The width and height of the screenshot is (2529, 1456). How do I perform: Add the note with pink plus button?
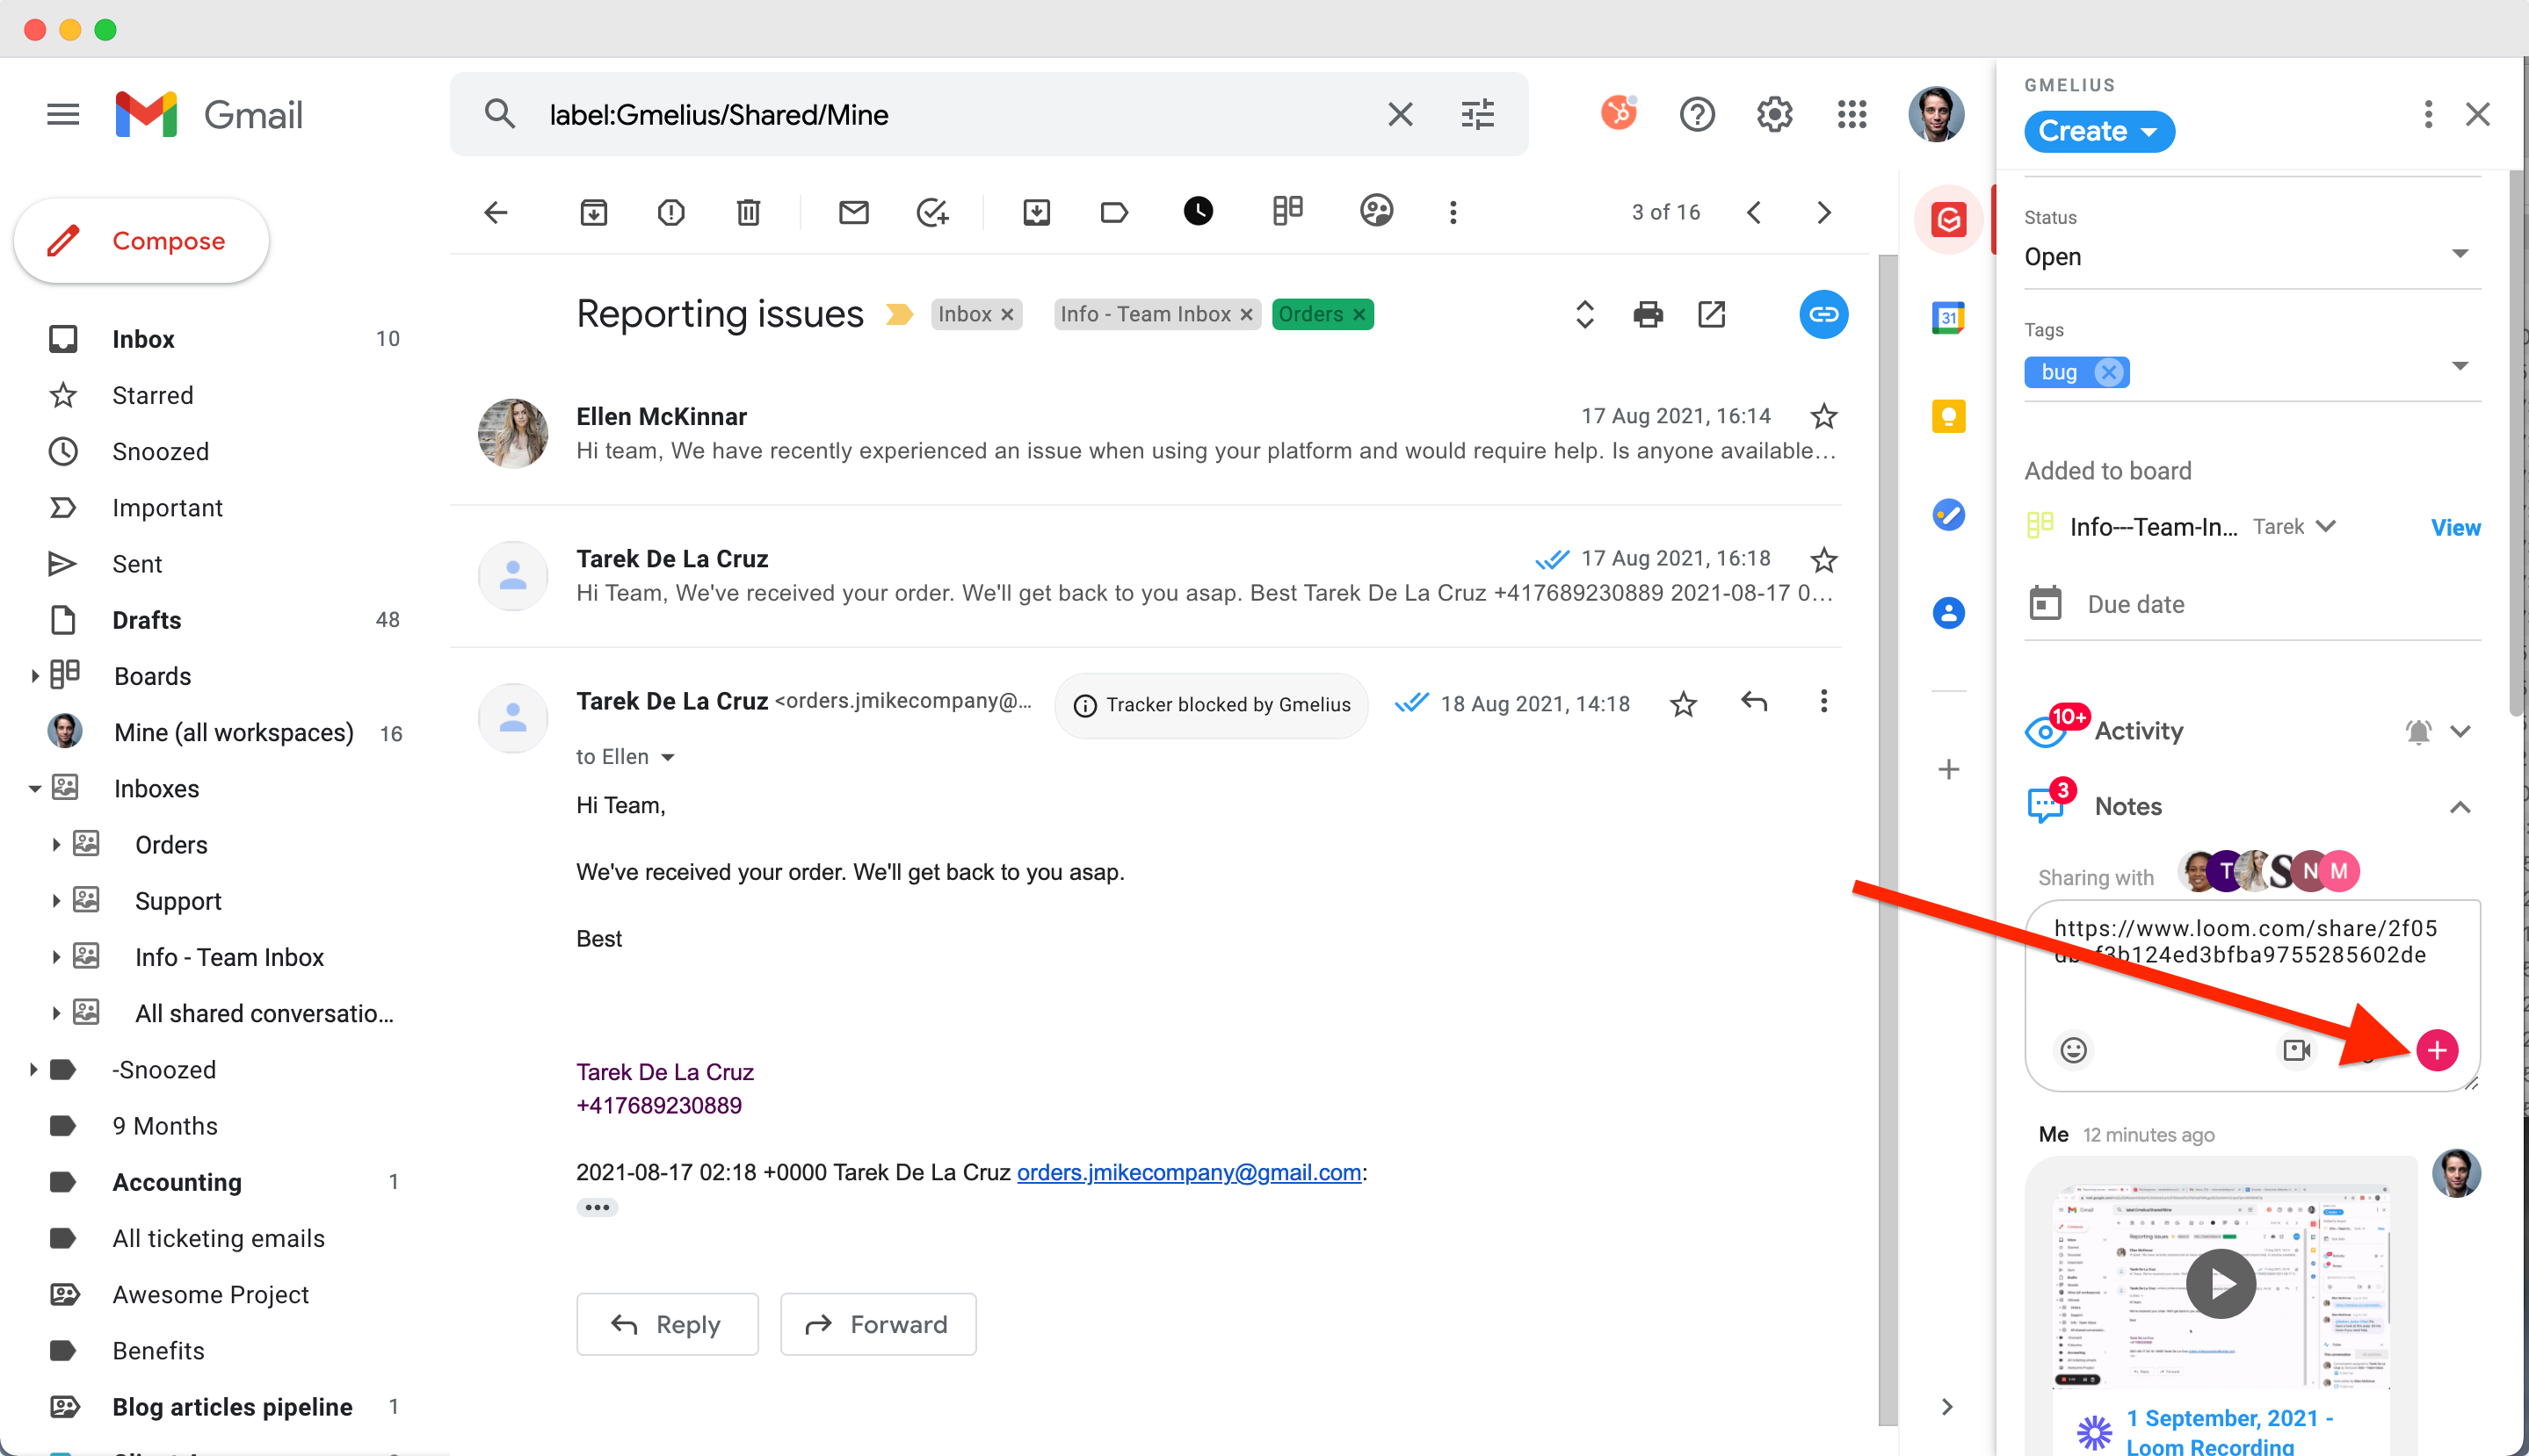pos(2437,1050)
